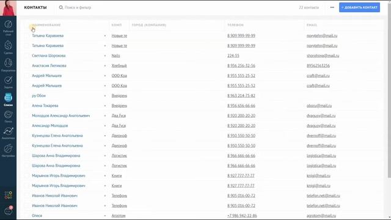Click phone number 8 956 256-32-56

pos(241,65)
